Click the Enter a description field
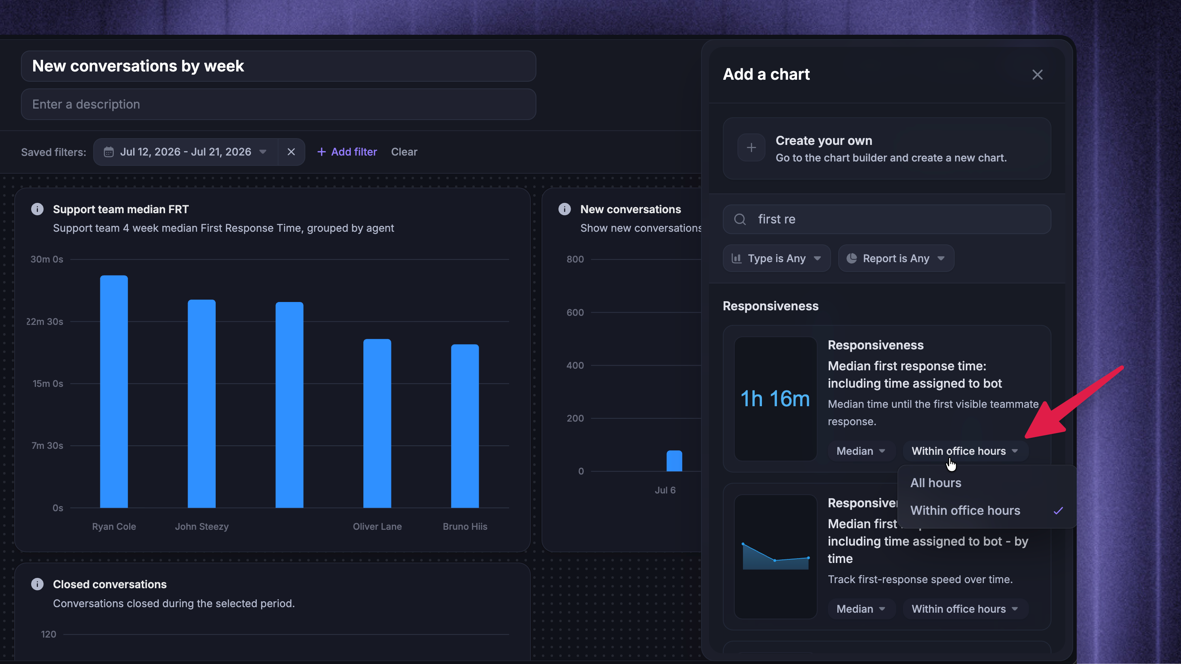Screen dimensions: 1181x664 pyautogui.click(x=278, y=105)
